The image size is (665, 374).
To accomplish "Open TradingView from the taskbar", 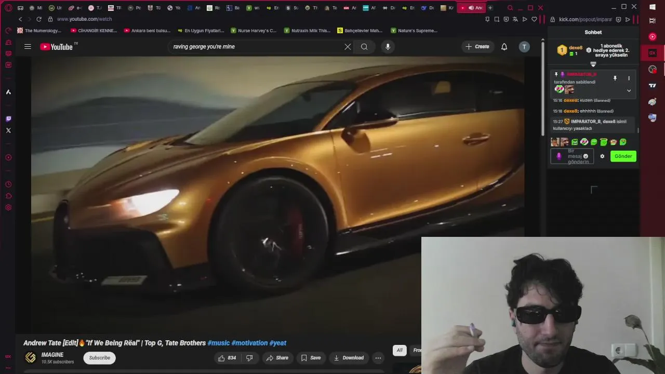I will pyautogui.click(x=653, y=86).
